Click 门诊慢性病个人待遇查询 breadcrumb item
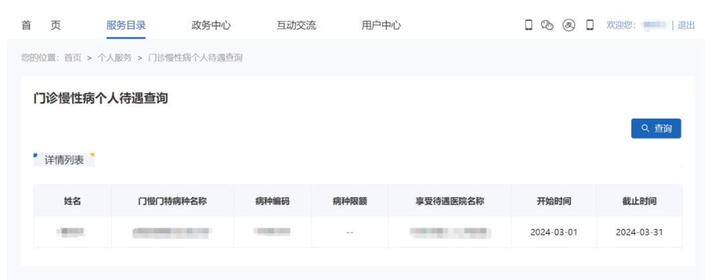This screenshot has height=280, width=722. [x=195, y=58]
